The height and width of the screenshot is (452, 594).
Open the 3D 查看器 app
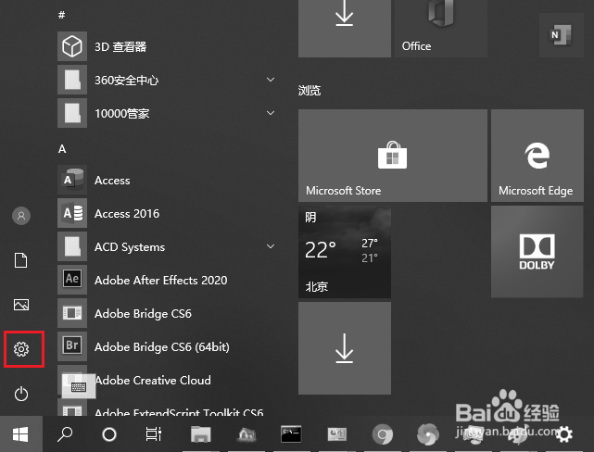[167, 46]
